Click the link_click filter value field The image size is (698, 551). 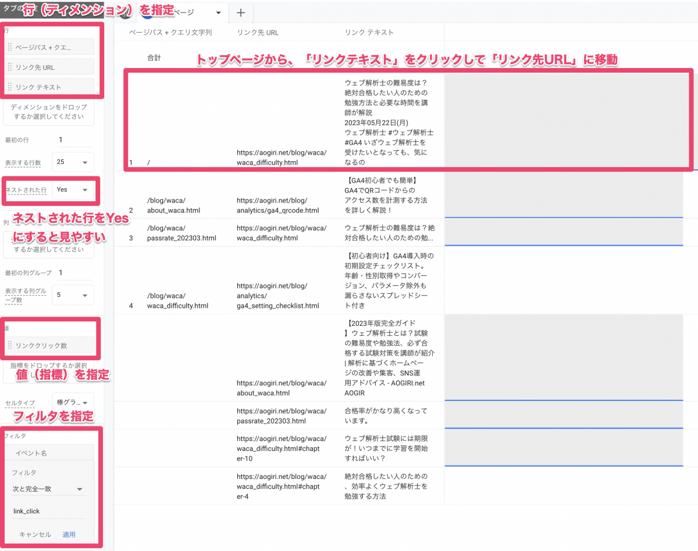48,511
